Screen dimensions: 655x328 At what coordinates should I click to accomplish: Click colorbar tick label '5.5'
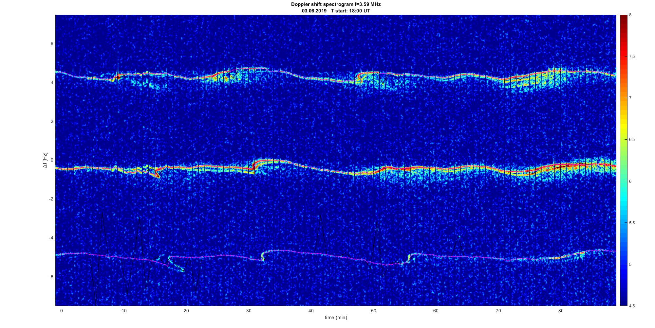point(632,223)
